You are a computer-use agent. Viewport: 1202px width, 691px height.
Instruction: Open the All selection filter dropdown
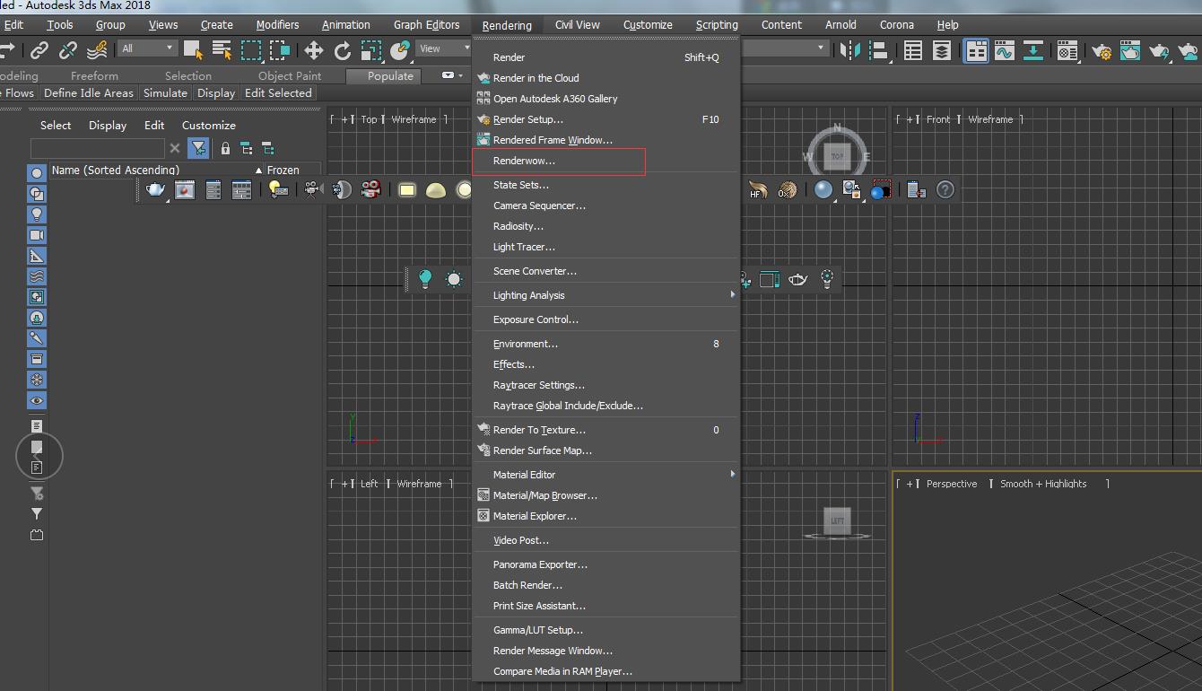click(x=147, y=48)
